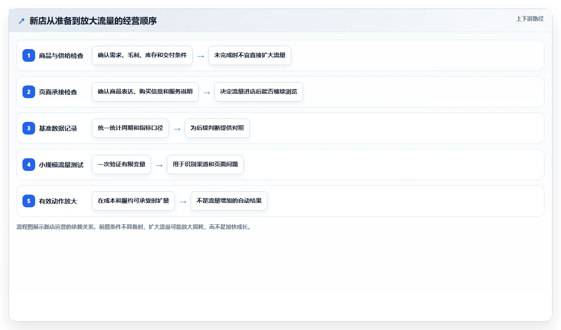Click the title 新店从准备到放大流量的经营顺序
This screenshot has width=561, height=330.
click(93, 21)
